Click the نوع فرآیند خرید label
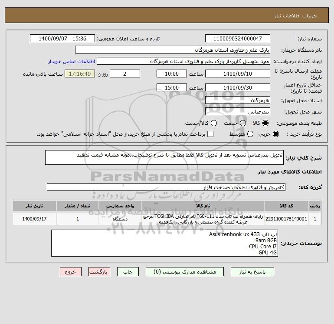Image resolution: width=334 pixels, height=324 pixels. coord(305,134)
